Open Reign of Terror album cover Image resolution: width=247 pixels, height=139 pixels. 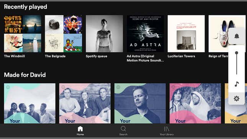(x=218, y=34)
